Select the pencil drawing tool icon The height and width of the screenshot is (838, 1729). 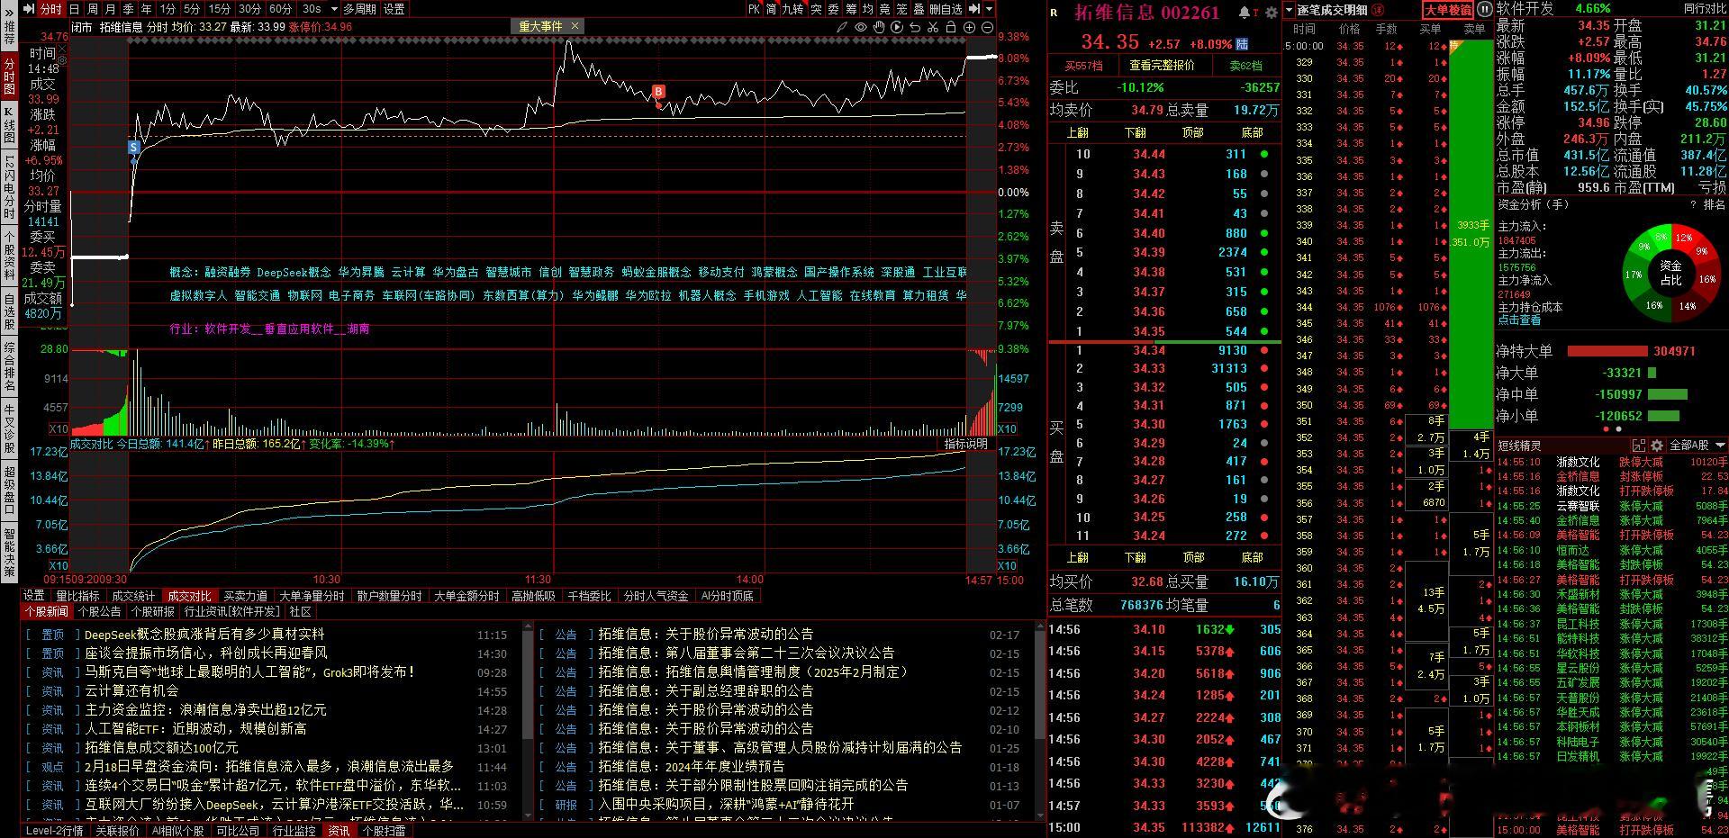pyautogui.click(x=842, y=27)
